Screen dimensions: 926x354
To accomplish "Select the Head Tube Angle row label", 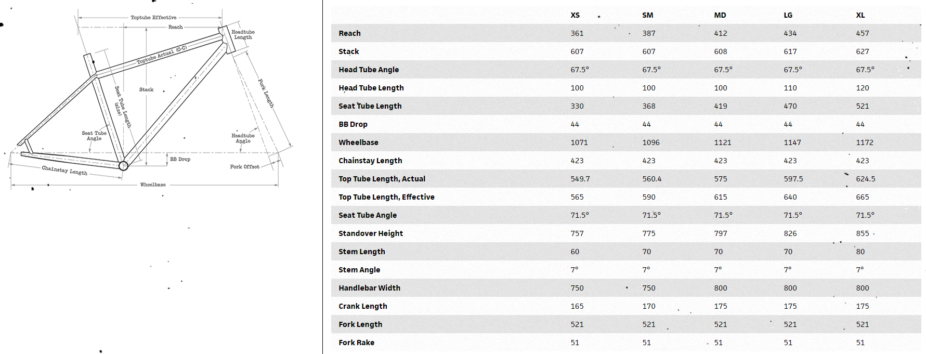I will pyautogui.click(x=369, y=70).
